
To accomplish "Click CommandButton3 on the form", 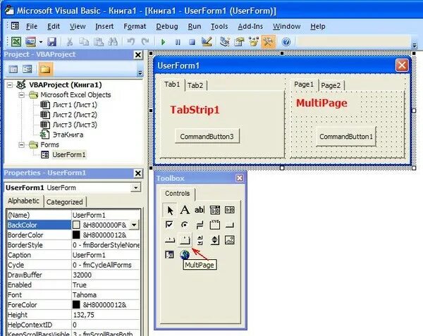I will point(207,137).
